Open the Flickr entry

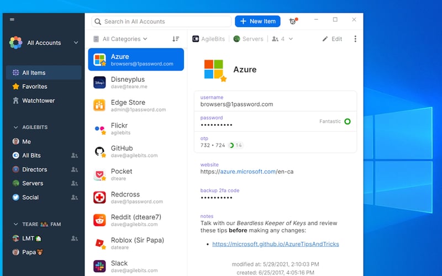136,129
